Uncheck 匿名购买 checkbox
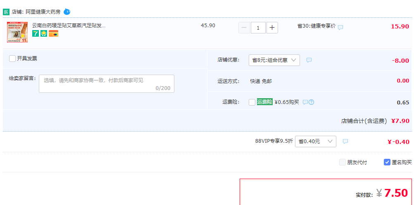 click(x=387, y=163)
